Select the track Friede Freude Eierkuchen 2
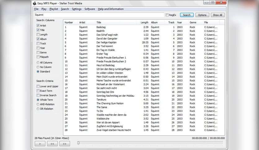 tap(111, 61)
